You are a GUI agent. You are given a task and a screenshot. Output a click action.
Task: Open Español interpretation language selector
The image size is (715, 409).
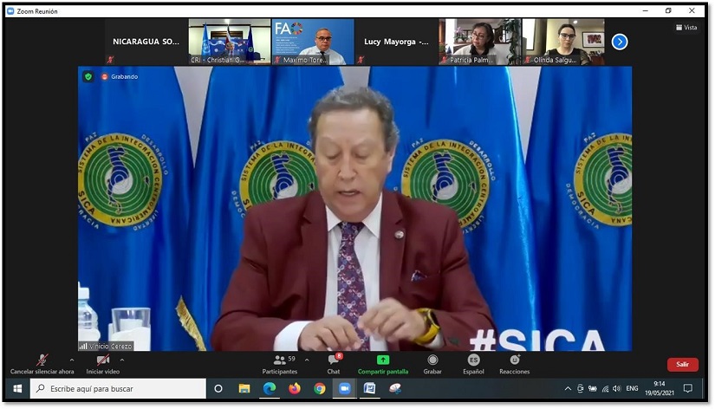coord(473,364)
